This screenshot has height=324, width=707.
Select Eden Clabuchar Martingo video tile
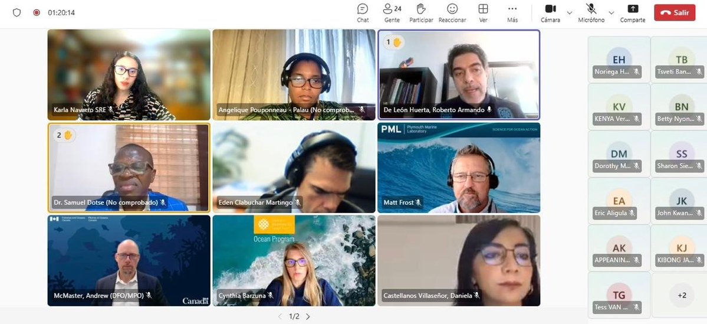[294, 168]
